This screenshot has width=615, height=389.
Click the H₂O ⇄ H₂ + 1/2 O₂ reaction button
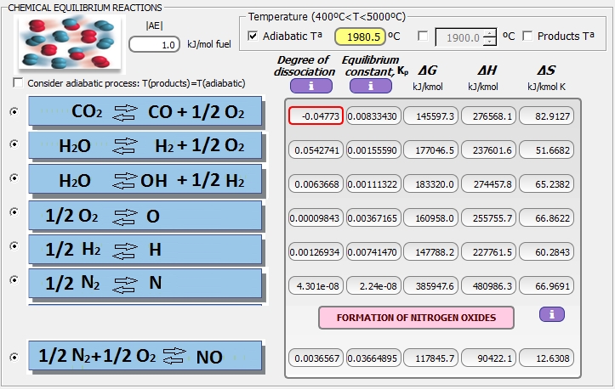tap(145, 145)
